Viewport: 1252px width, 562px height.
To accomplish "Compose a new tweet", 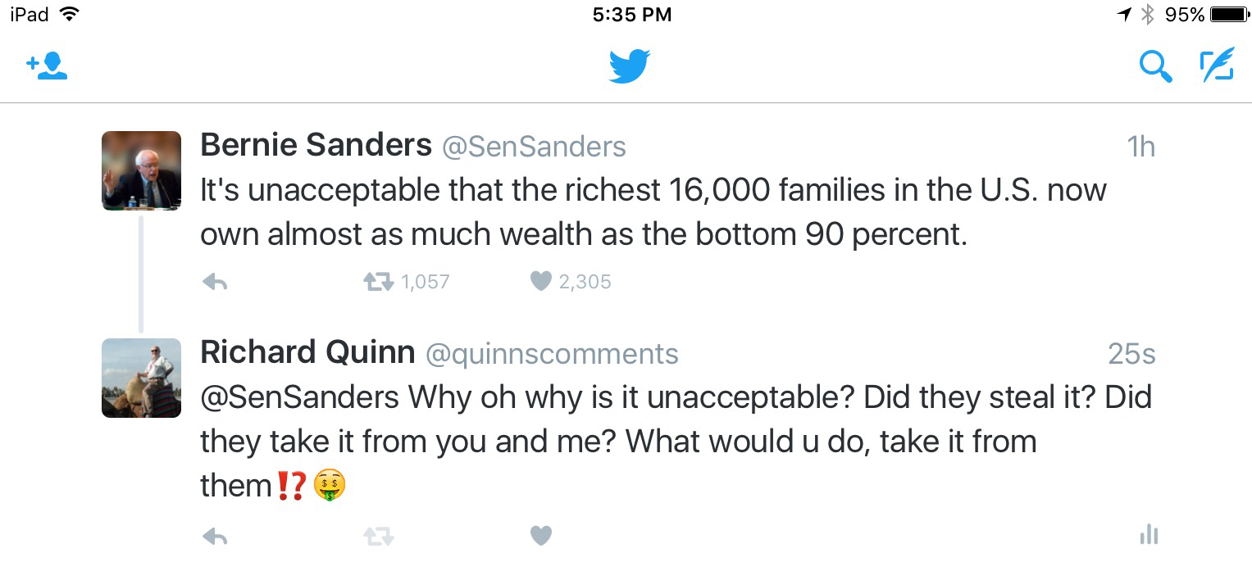I will click(x=1217, y=66).
